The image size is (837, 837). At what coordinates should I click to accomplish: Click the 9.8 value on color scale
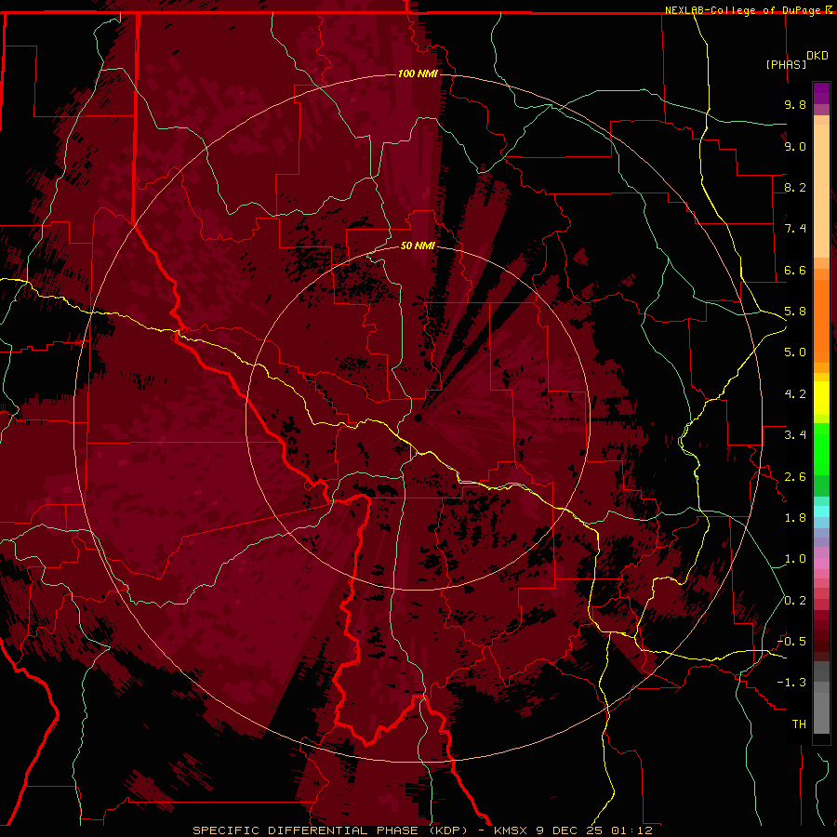click(795, 104)
